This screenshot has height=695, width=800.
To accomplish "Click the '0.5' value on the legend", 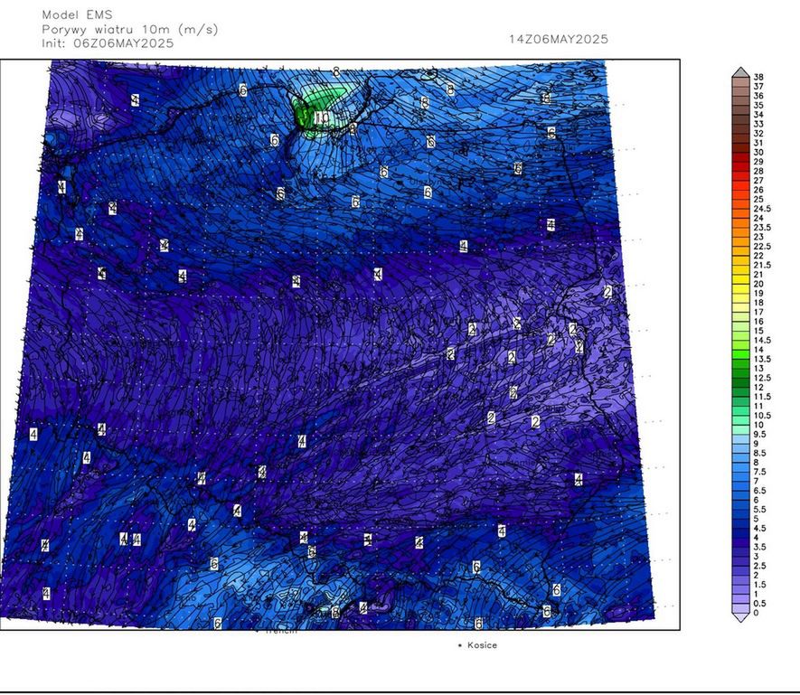I will click(760, 603).
